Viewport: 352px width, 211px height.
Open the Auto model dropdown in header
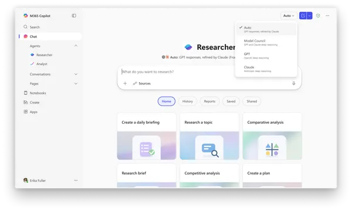pyautogui.click(x=289, y=16)
